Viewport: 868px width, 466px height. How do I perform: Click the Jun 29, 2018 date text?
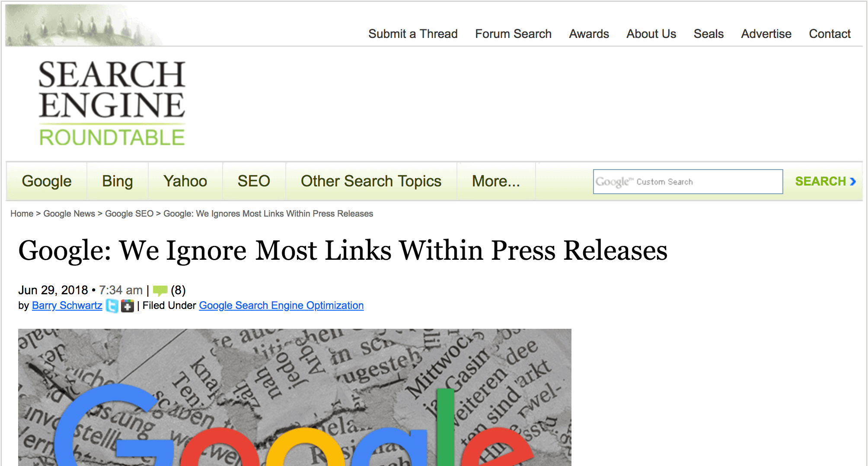coord(53,290)
